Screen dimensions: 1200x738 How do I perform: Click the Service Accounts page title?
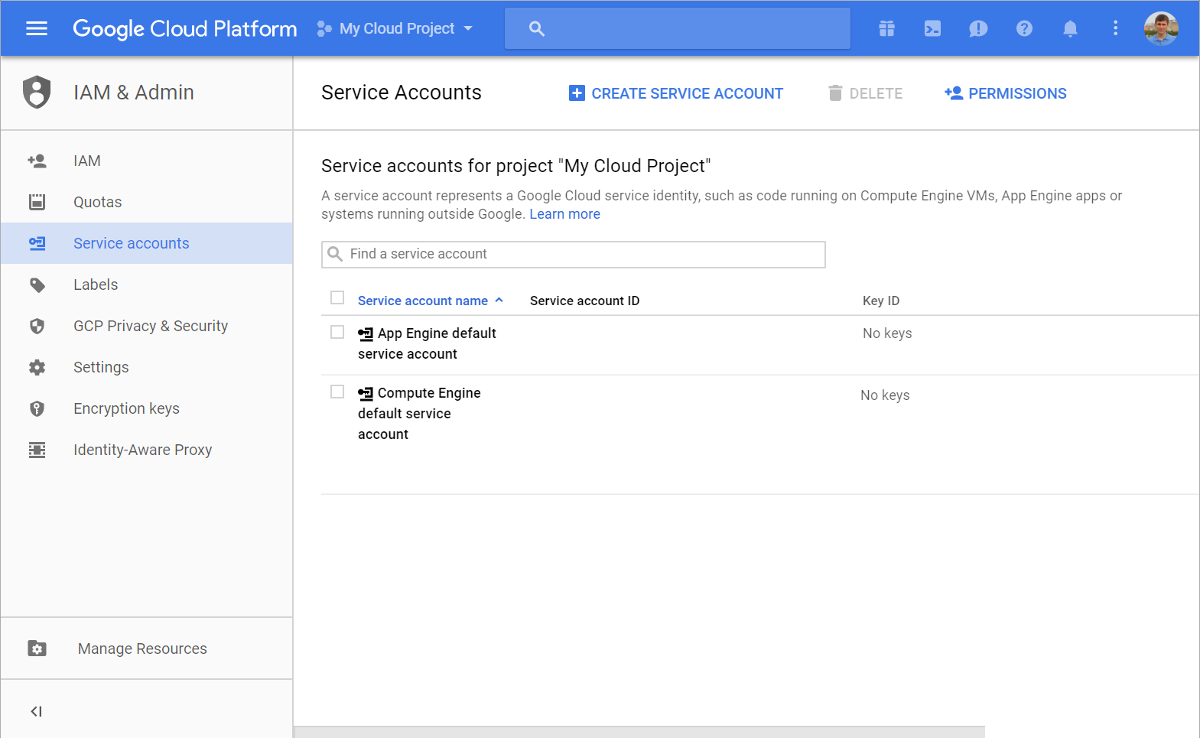pos(402,93)
